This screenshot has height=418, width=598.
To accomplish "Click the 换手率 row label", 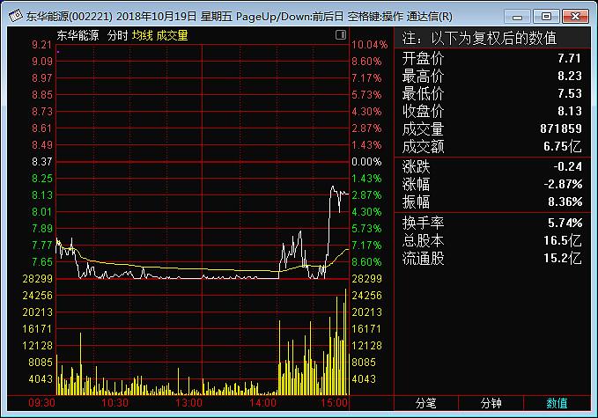I will point(423,223).
